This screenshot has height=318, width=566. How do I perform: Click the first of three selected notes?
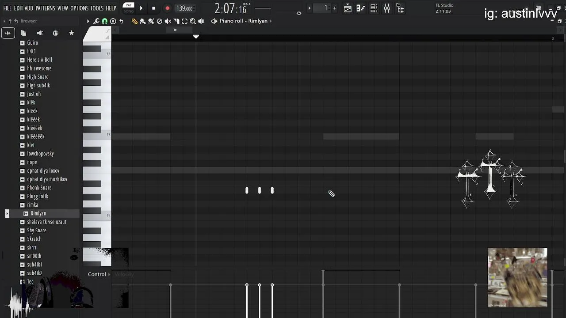(x=247, y=190)
